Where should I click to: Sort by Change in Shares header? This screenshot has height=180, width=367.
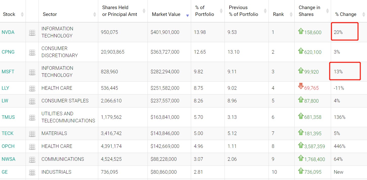pyautogui.click(x=309, y=11)
